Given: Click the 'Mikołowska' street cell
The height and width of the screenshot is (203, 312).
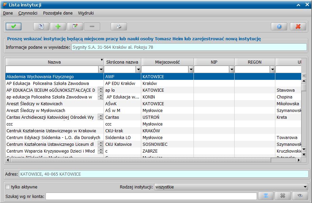Looking at the screenshot, I should click(x=288, y=104).
